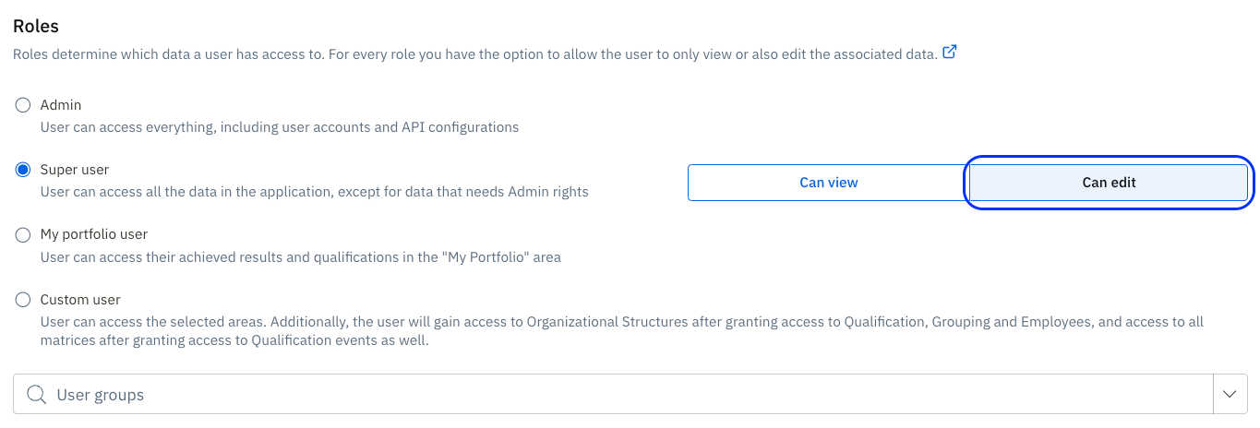Choose the My portfolio user radio button
This screenshot has width=1260, height=428.
tap(23, 235)
